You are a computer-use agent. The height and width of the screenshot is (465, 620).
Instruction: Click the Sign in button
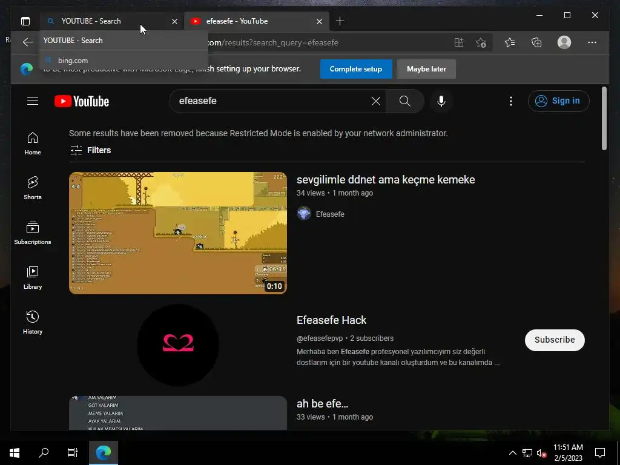[x=558, y=101]
